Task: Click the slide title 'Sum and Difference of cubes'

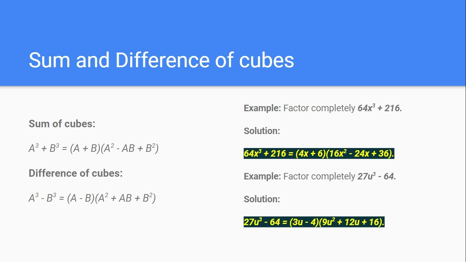Action: 161,60
